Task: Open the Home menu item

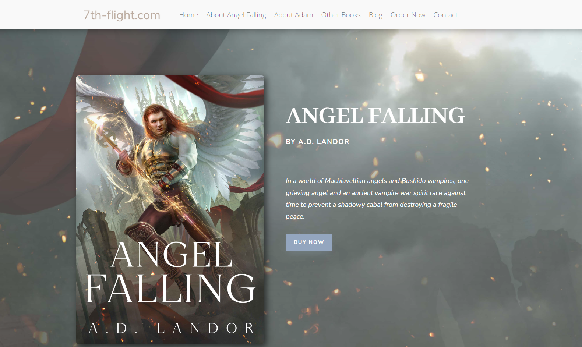Action: (x=188, y=15)
